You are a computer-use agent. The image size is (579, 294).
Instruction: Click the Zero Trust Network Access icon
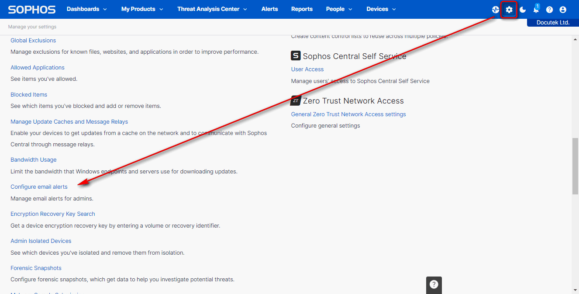[x=296, y=100]
